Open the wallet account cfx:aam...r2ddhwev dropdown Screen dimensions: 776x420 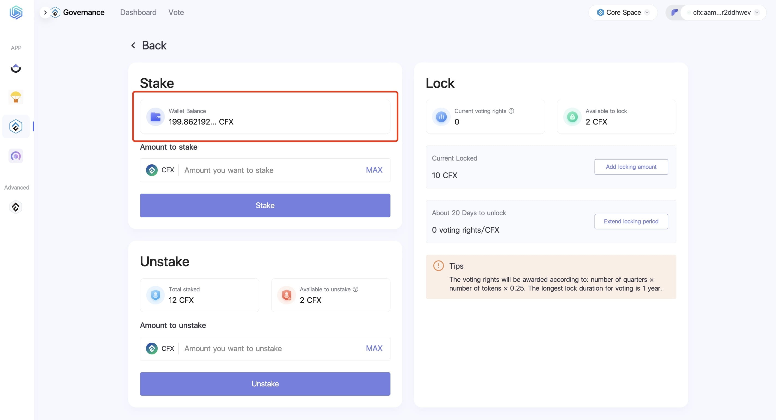pos(723,12)
